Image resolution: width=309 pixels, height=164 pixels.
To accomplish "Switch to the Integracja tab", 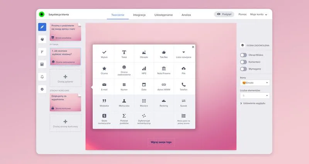I will 139,15.
